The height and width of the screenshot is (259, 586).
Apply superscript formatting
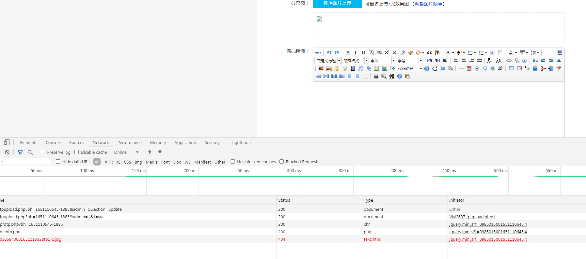(387, 53)
